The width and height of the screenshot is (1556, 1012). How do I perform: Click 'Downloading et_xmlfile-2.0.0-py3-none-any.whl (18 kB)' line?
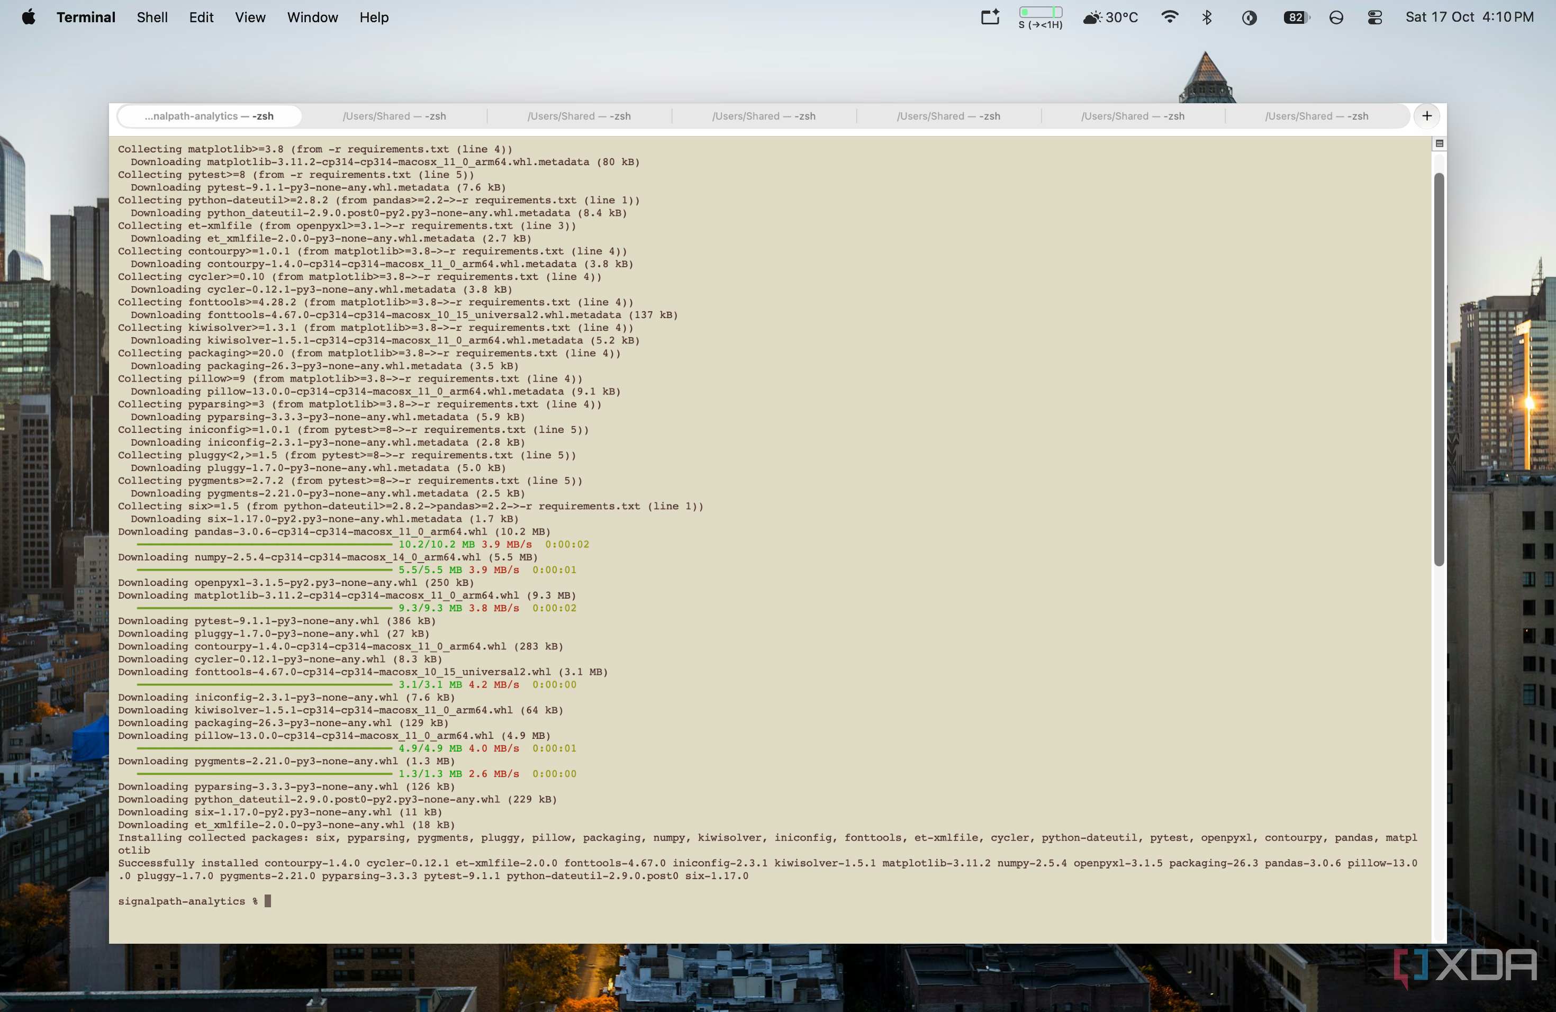[286, 825]
